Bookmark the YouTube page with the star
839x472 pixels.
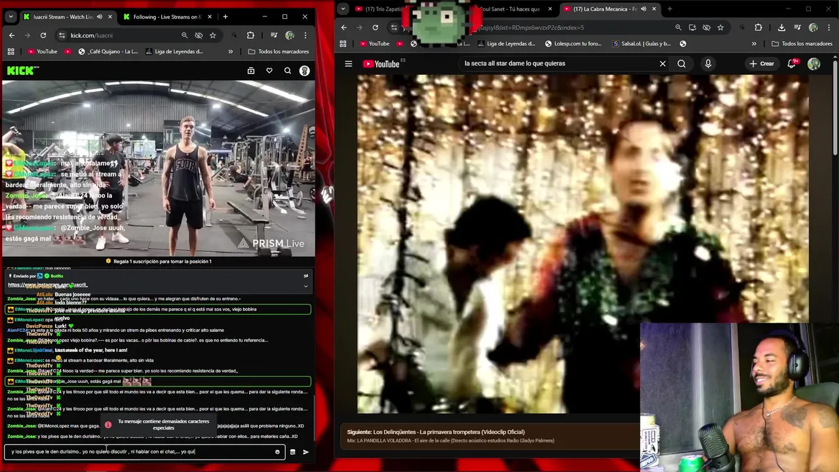coord(720,28)
